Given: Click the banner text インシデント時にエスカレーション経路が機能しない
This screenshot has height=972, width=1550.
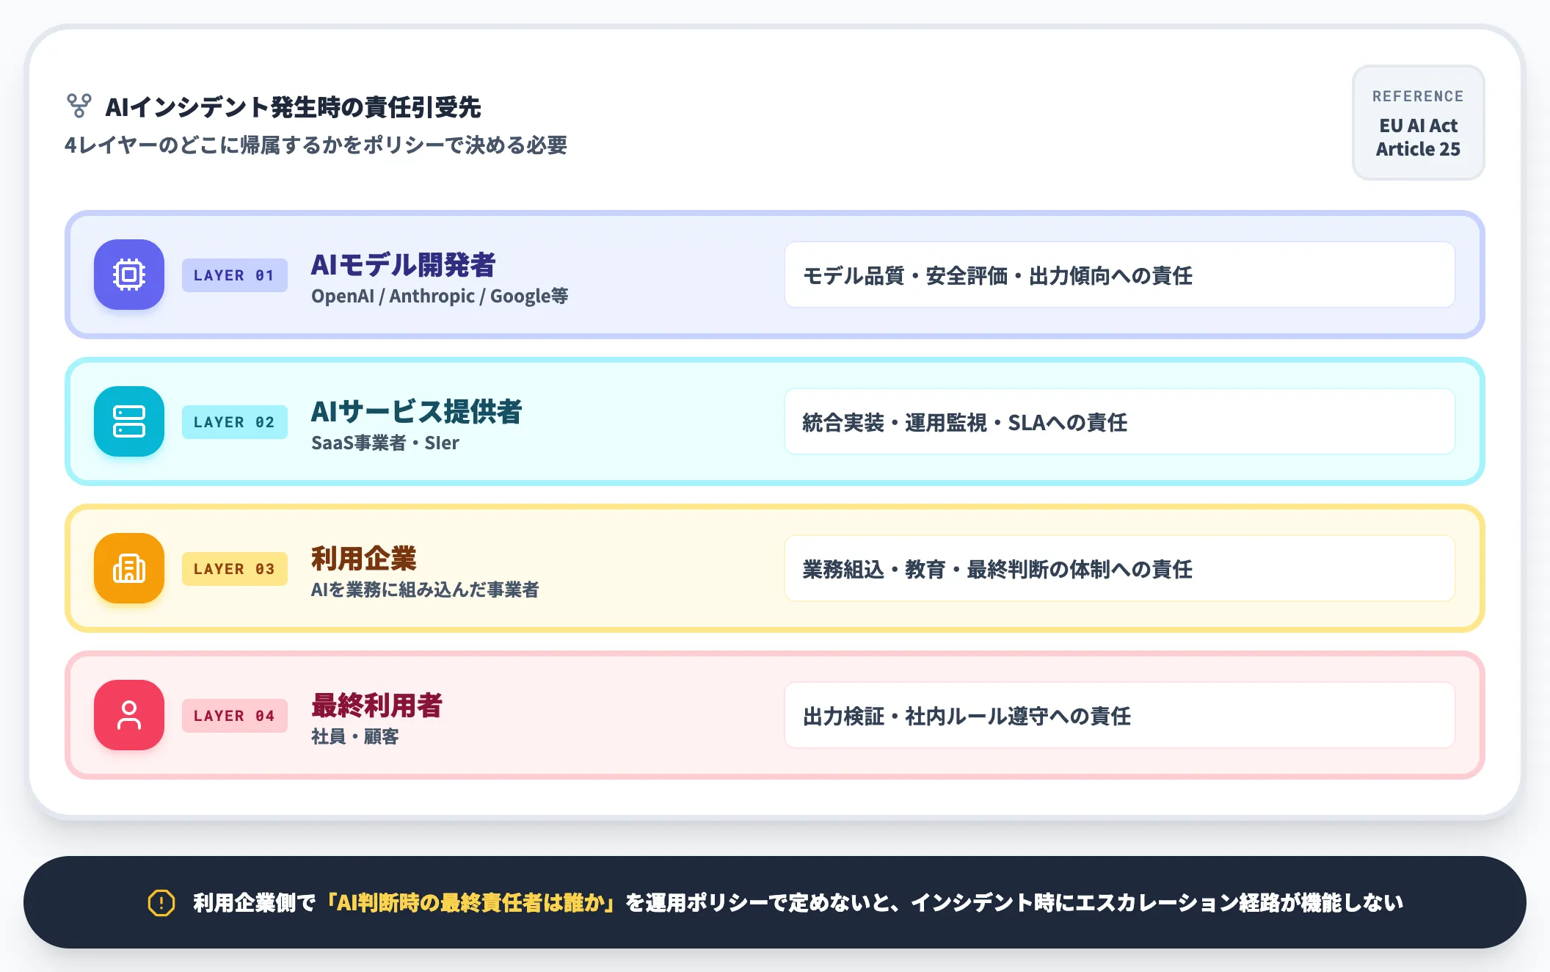Looking at the screenshot, I should click(x=1157, y=902).
